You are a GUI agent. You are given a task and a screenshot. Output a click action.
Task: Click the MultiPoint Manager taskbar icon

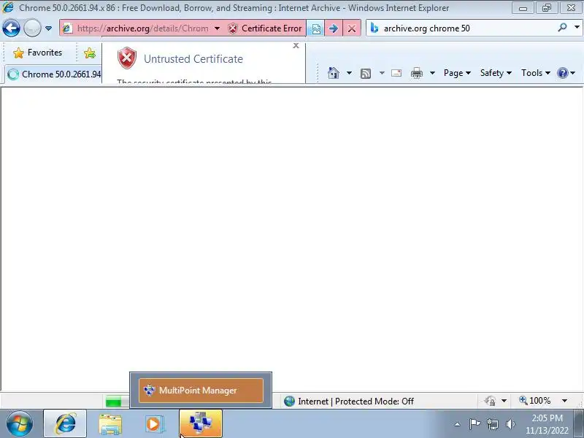(201, 424)
